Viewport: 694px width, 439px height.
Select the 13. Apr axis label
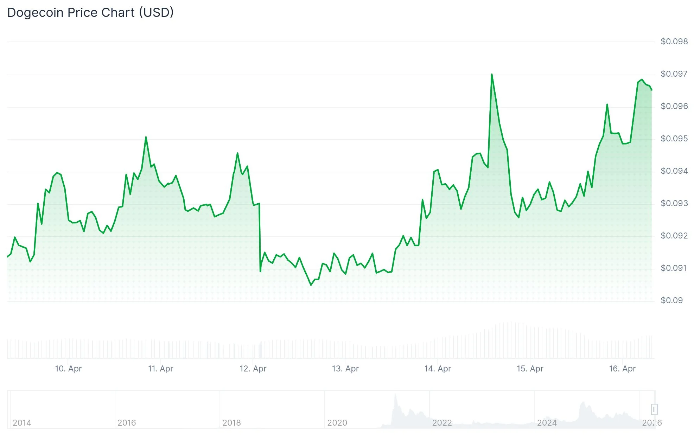[x=345, y=369]
